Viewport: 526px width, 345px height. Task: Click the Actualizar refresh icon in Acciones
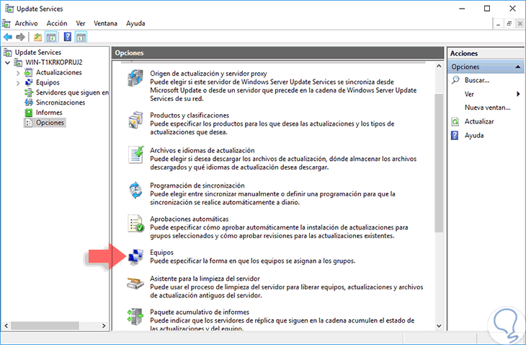[x=455, y=121]
